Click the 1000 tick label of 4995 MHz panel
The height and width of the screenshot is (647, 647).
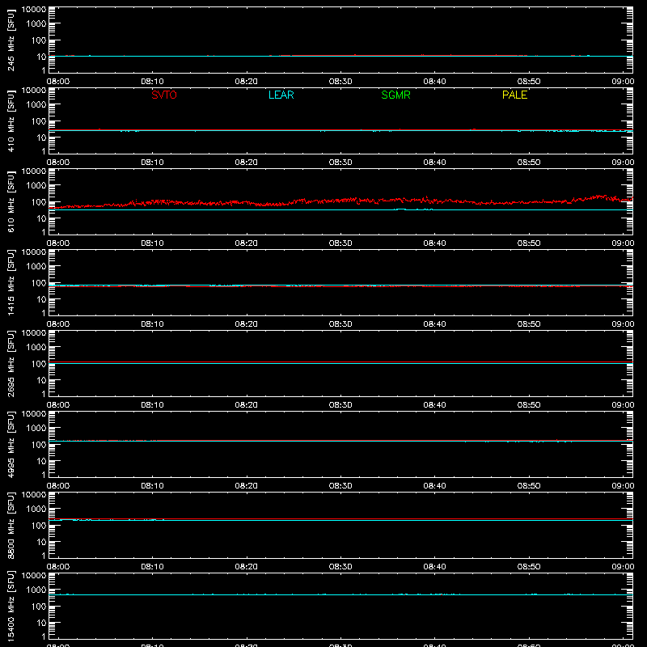click(36, 429)
